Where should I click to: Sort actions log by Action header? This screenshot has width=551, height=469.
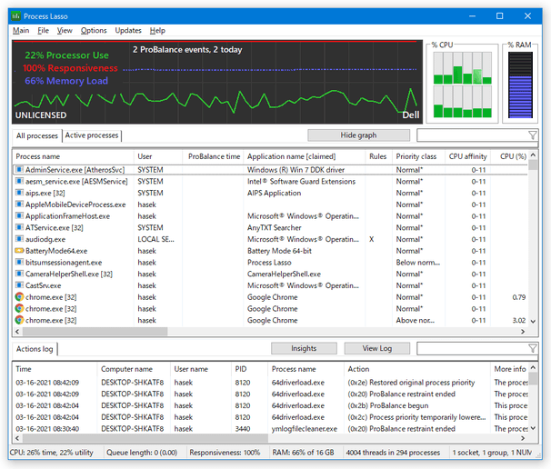(x=416, y=369)
